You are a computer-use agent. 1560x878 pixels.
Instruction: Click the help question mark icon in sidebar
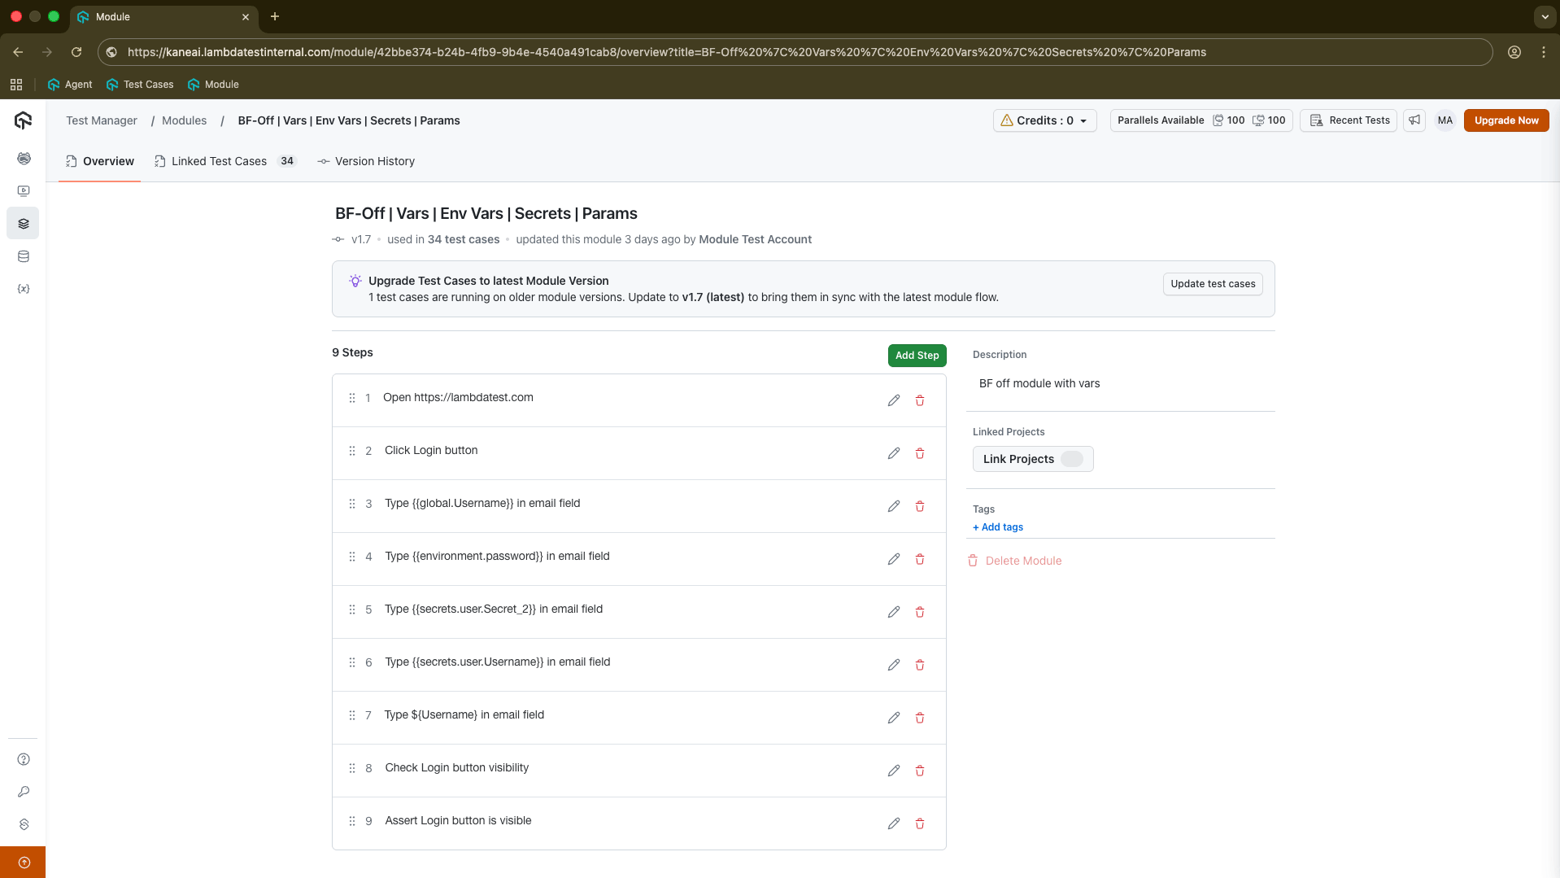click(x=24, y=759)
